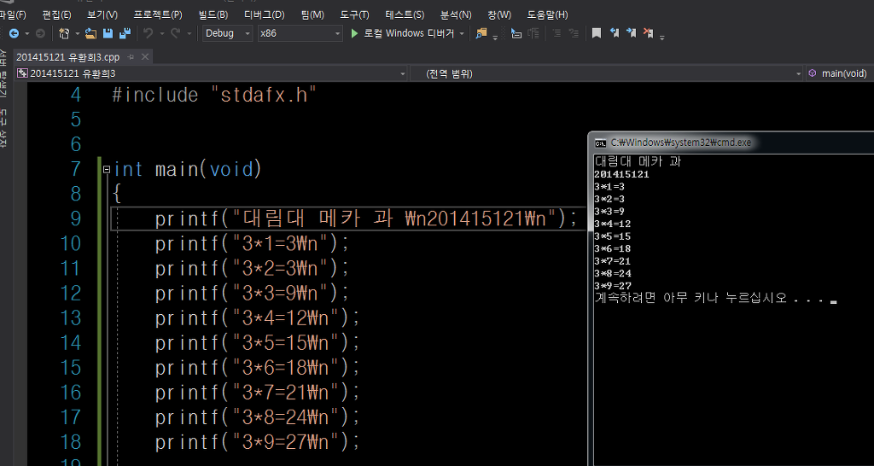Click the Open File folder icon
This screenshot has width=874, height=466.
(x=90, y=33)
